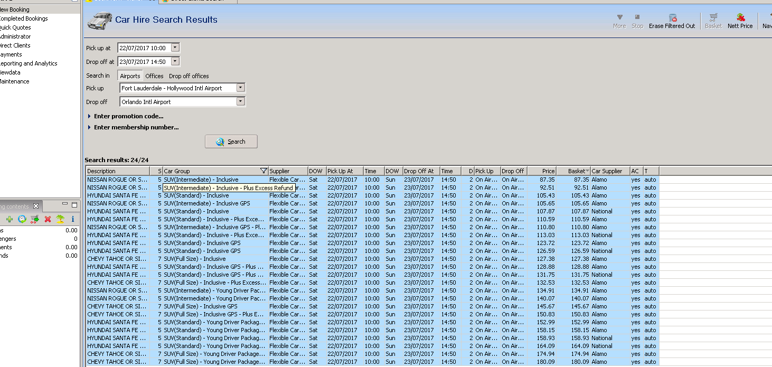772x367 pixels.
Task: Open the Pick up airport dropdown
Action: 240,88
